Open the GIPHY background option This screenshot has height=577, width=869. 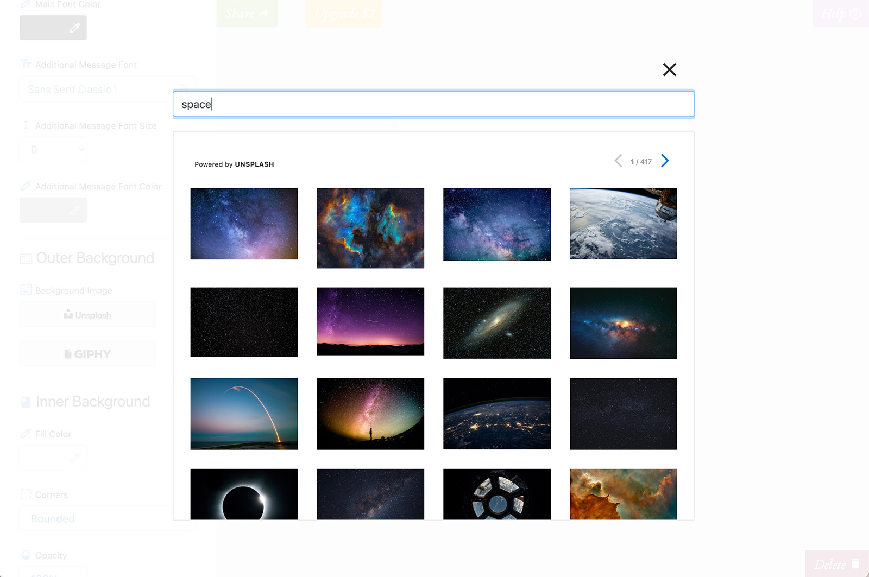point(87,354)
